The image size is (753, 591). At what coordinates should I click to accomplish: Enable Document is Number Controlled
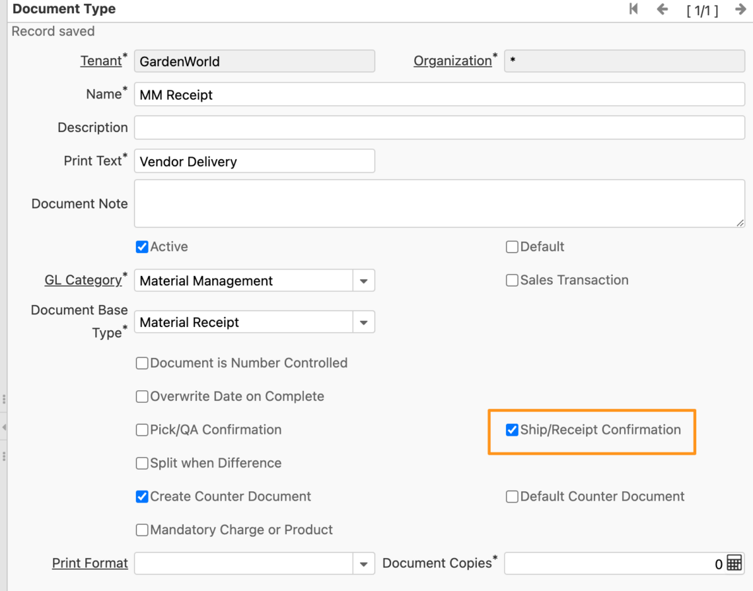click(141, 363)
